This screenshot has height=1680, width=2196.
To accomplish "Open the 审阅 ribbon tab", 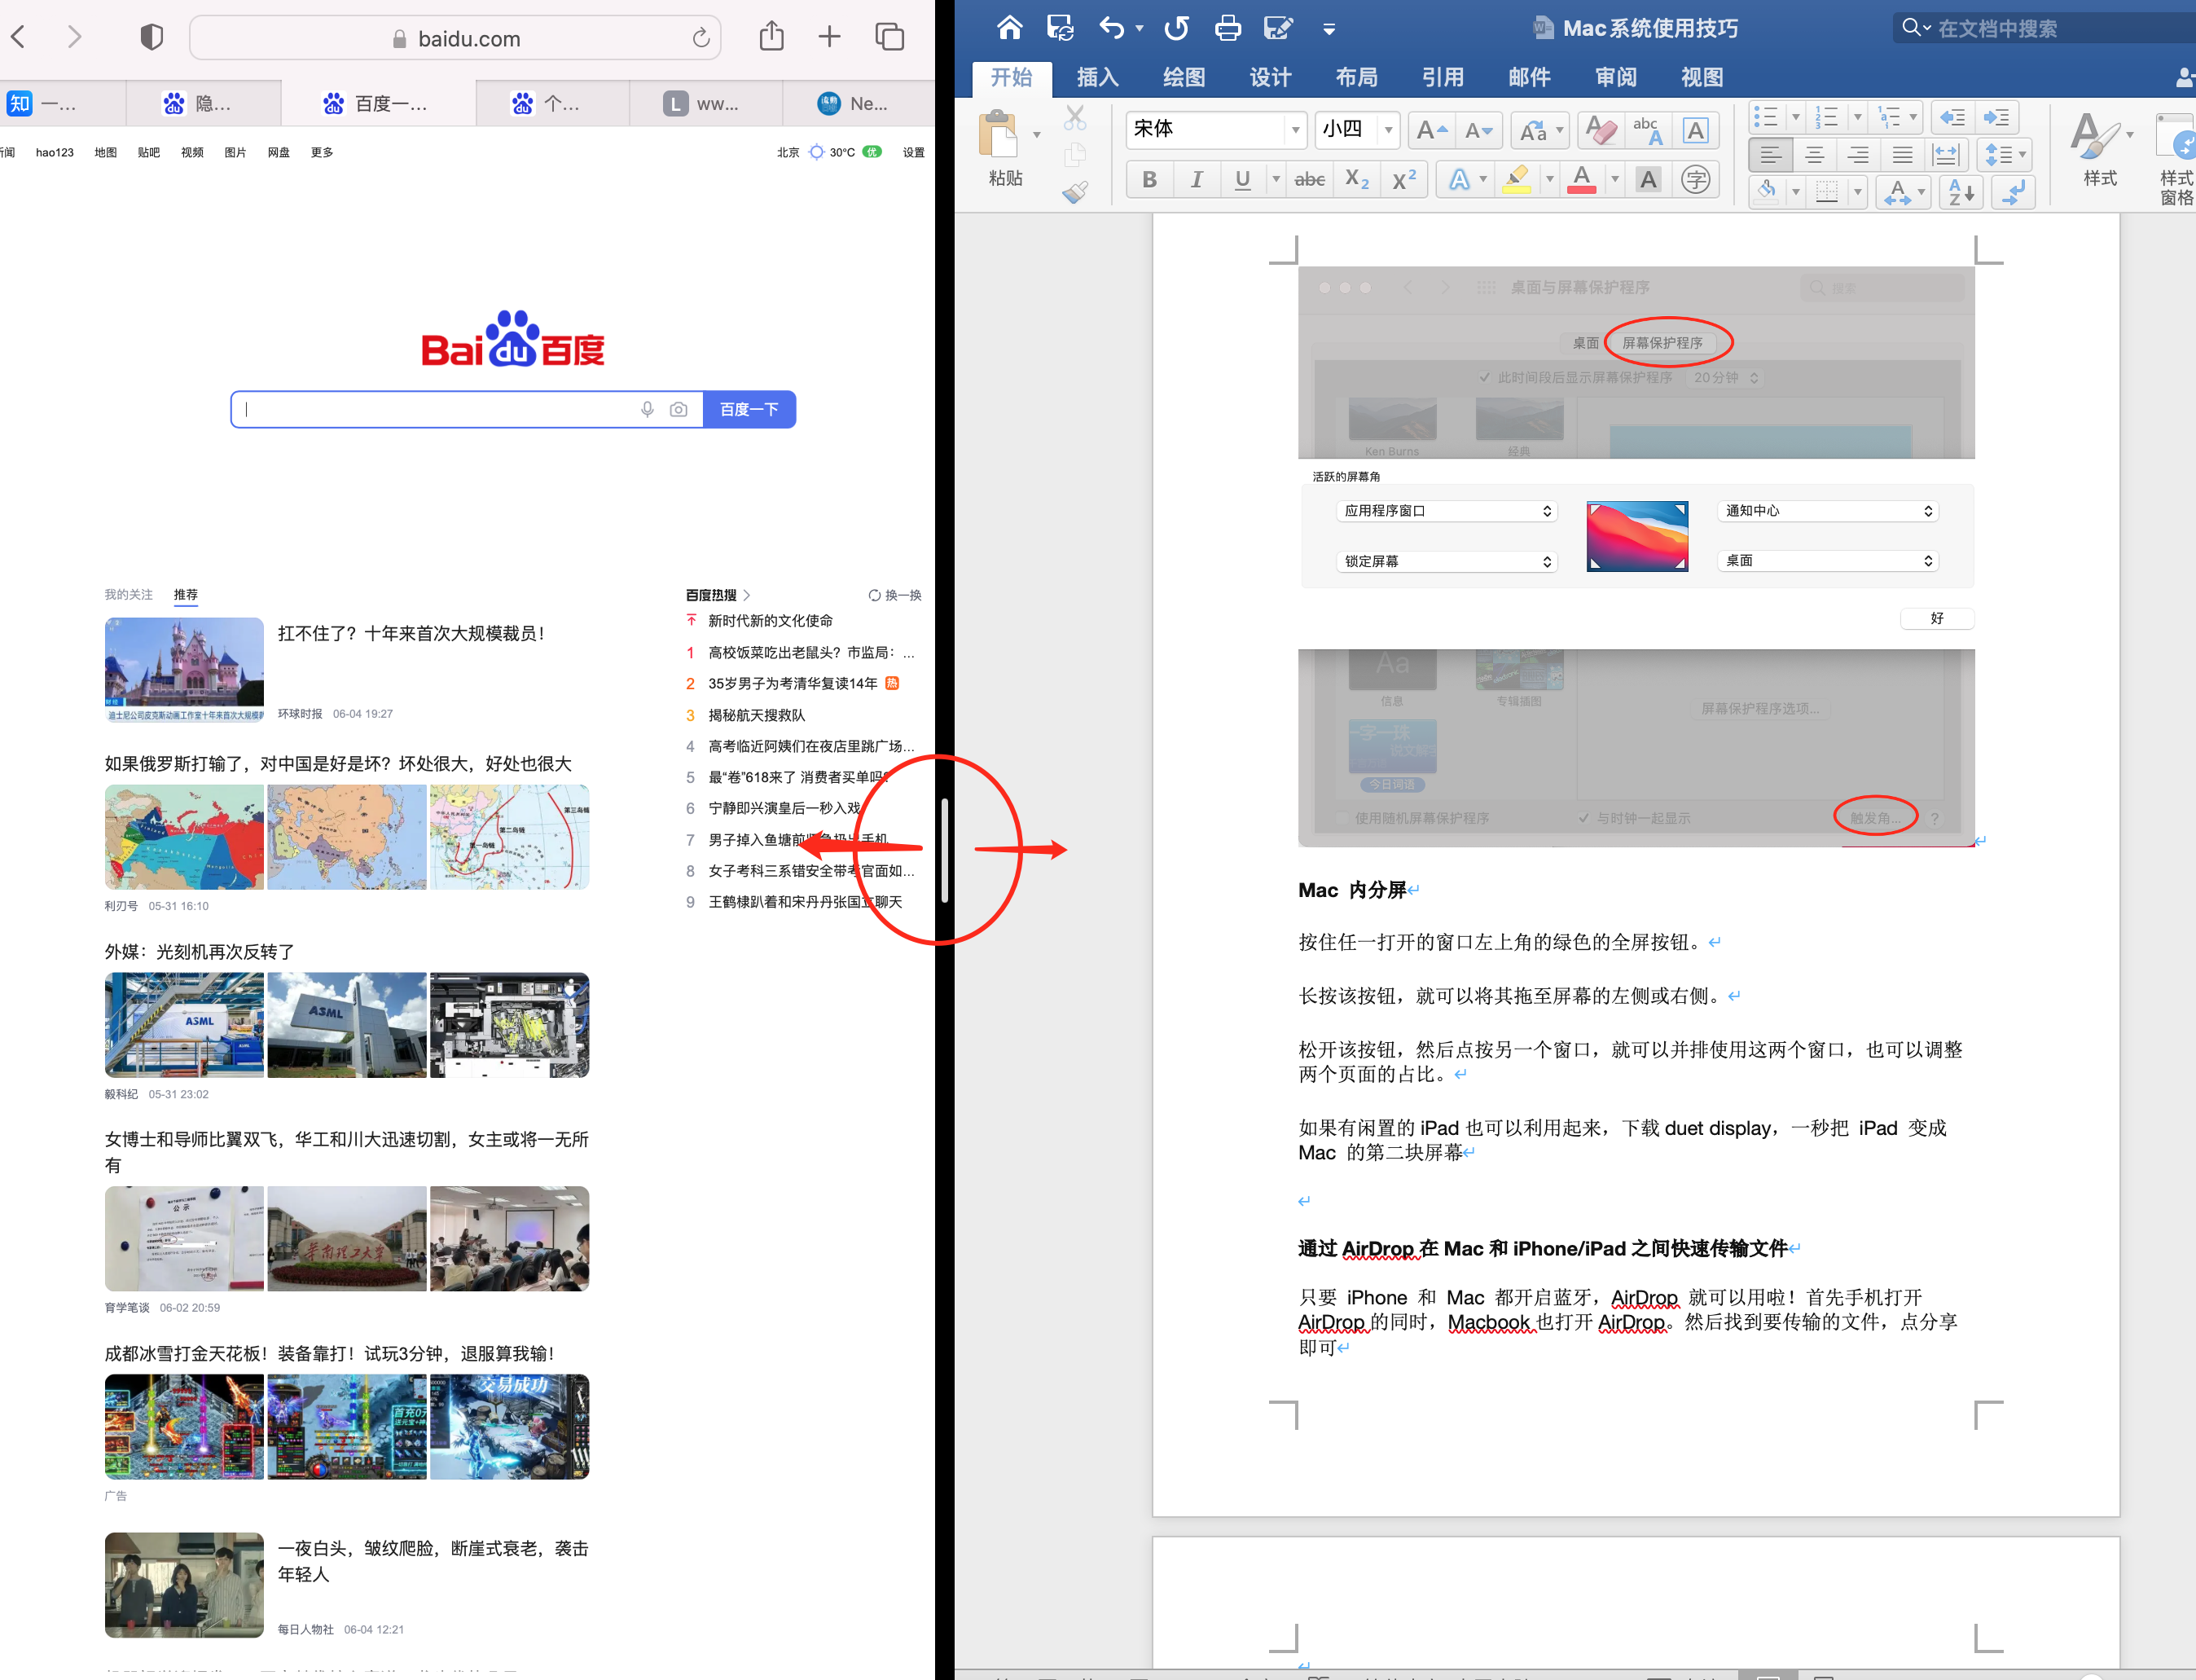I will [x=1615, y=77].
